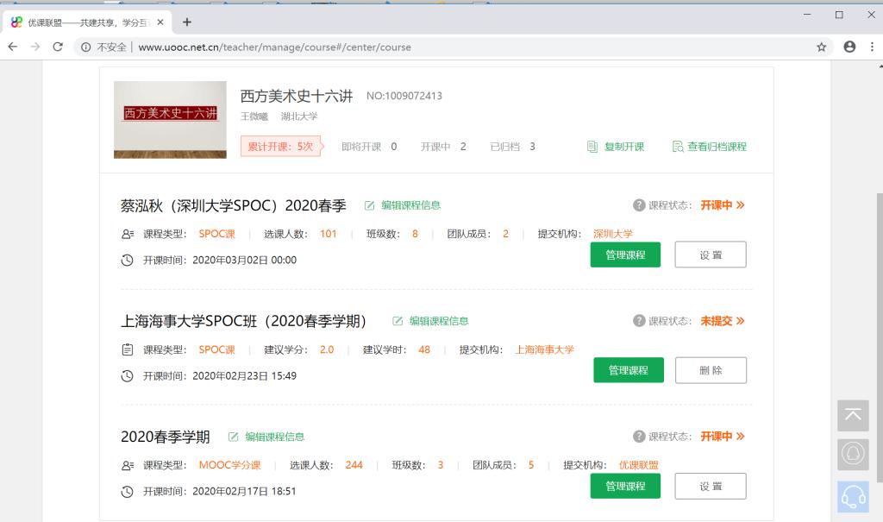This screenshot has height=522, width=883.
Task: Open Chrome three-dot menu
Action: 872,47
